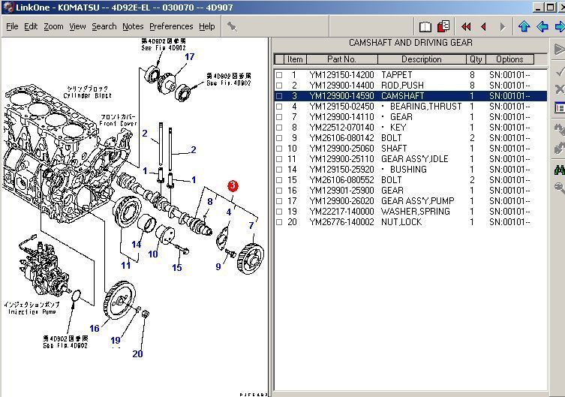Select part number YM22217-140000 WASHER,SPRING

(410, 212)
